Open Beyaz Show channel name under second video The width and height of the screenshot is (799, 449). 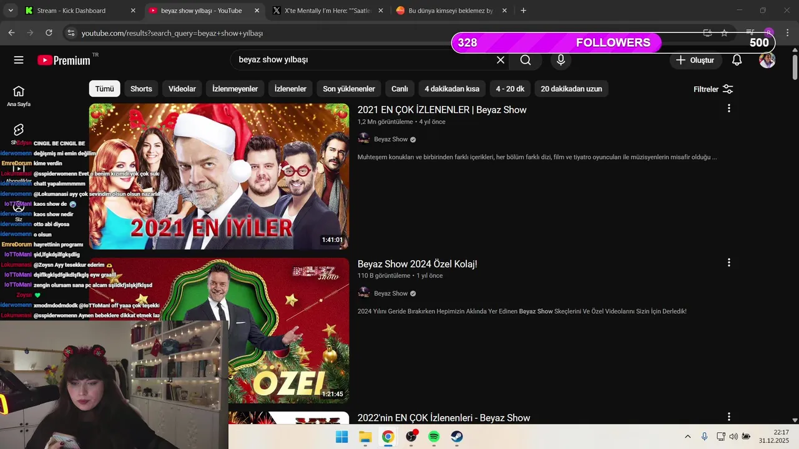click(391, 293)
